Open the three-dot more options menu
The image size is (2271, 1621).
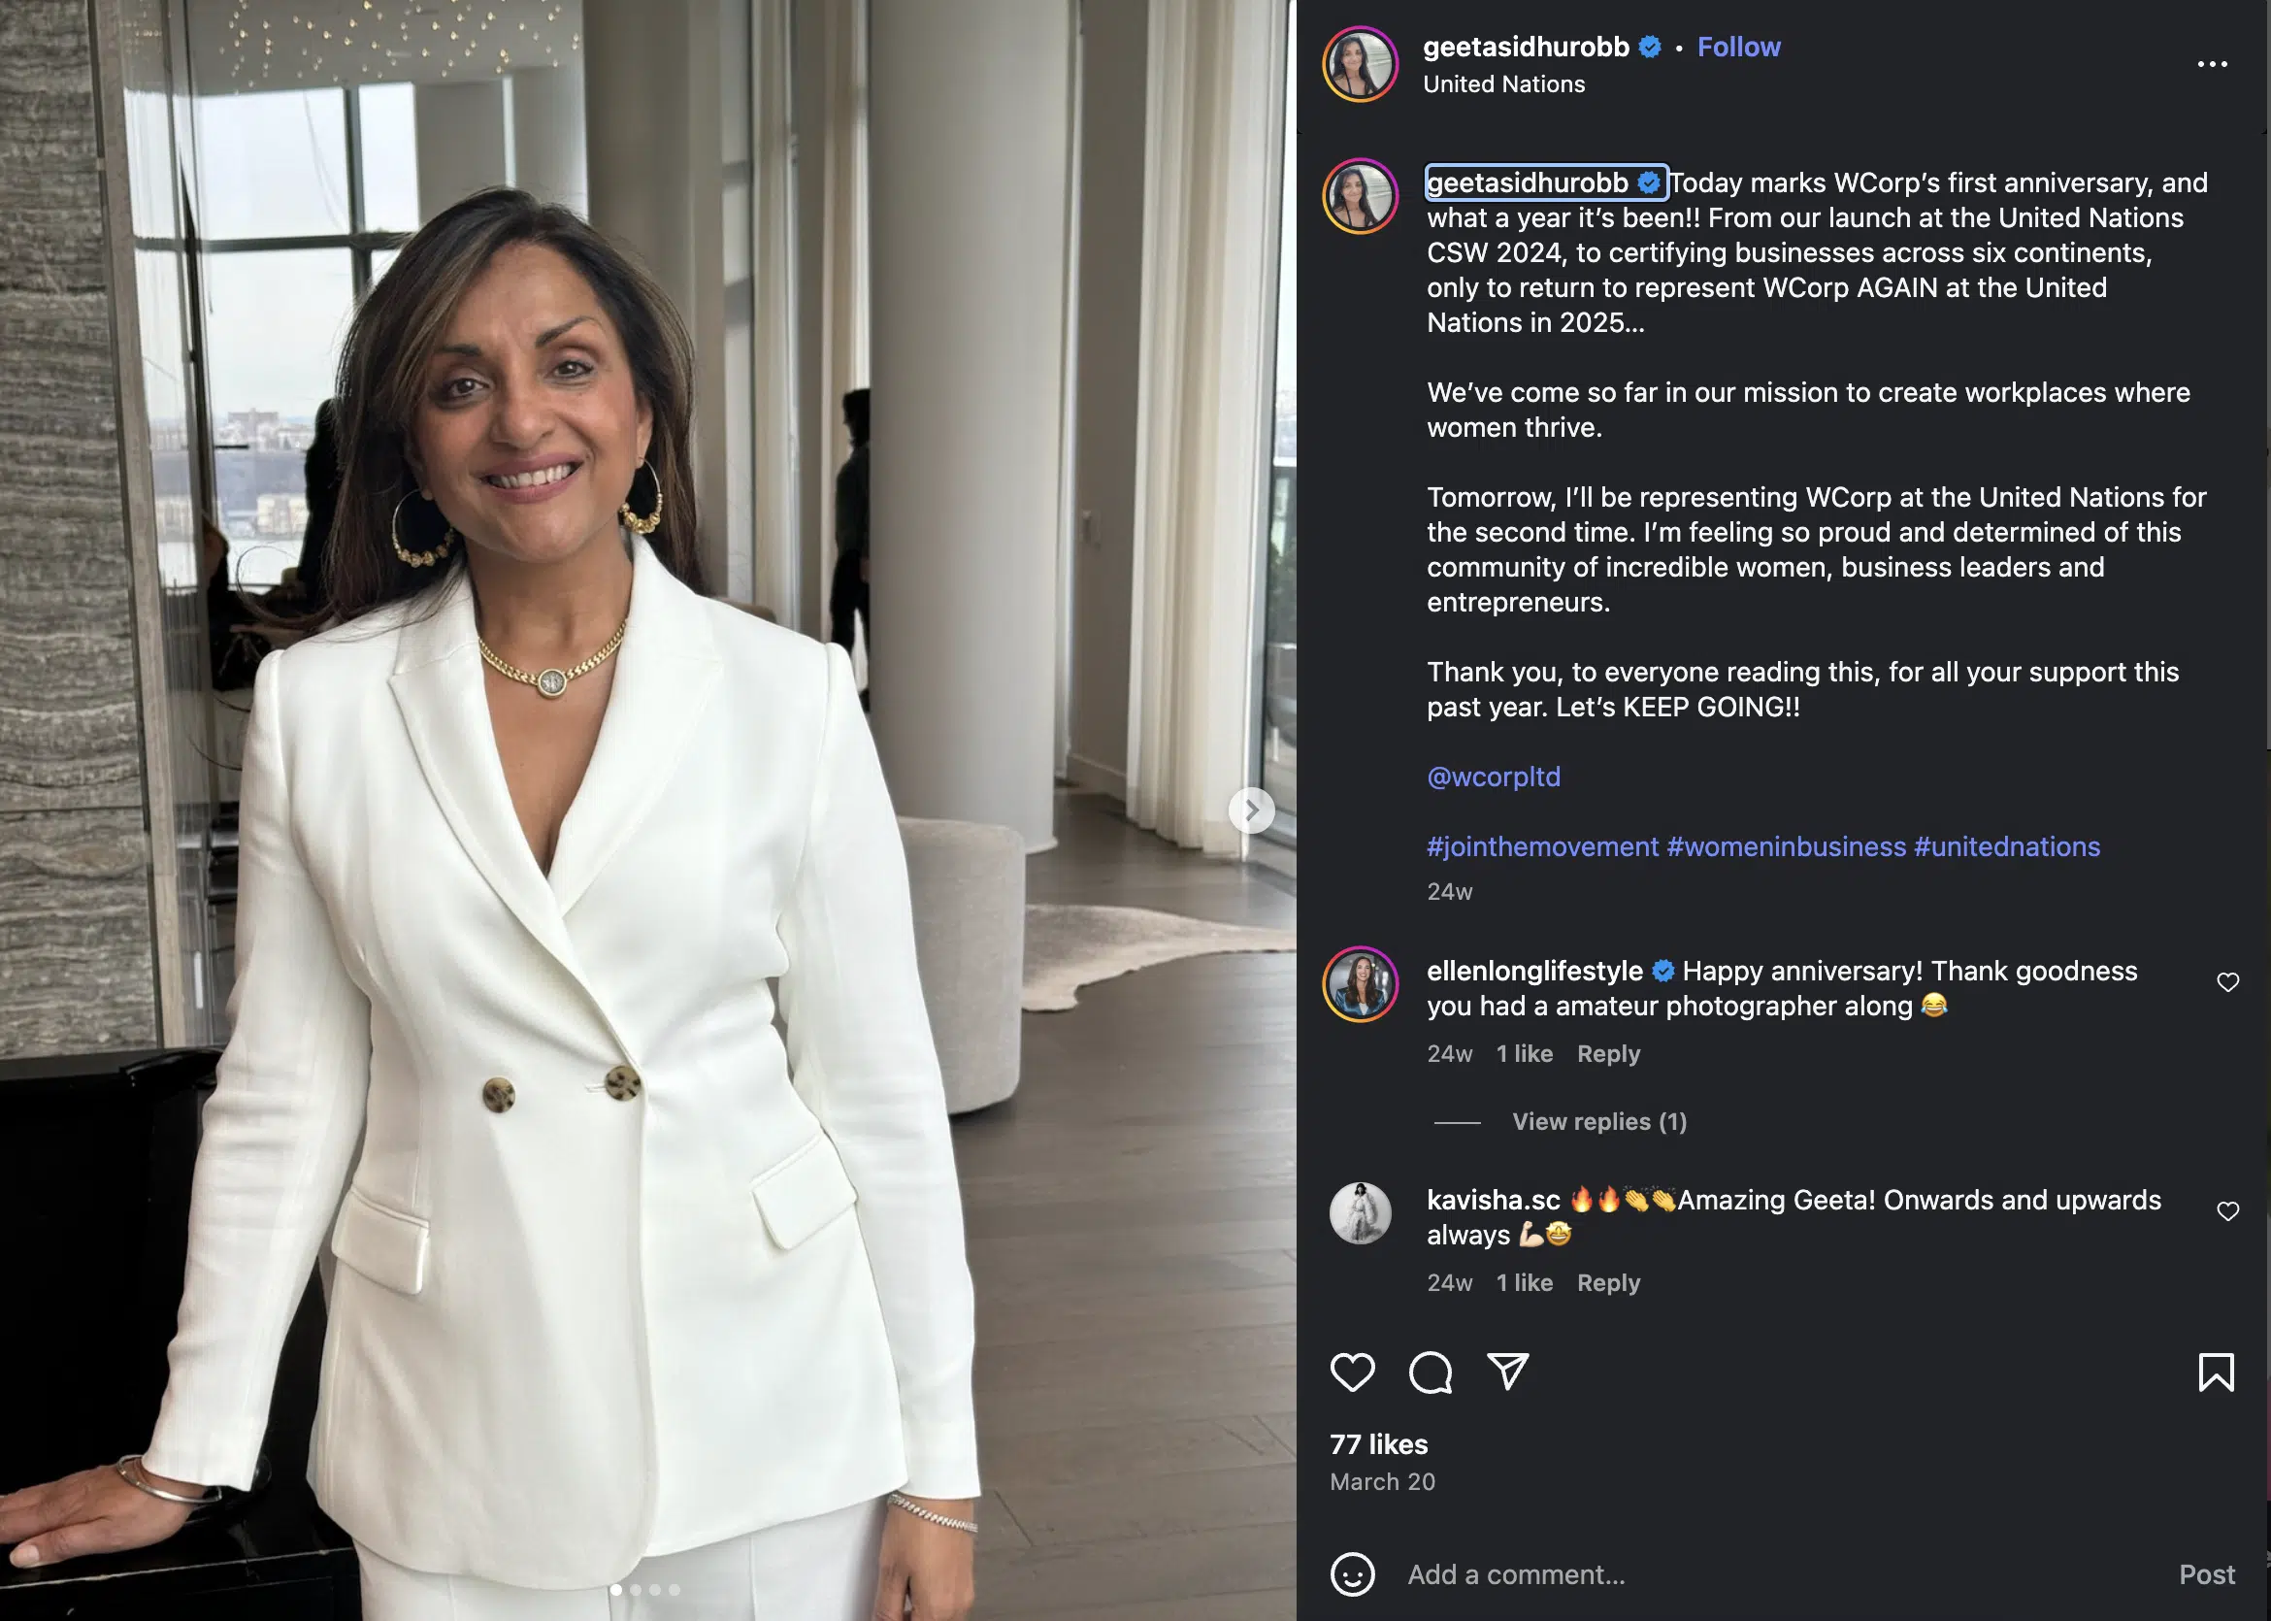click(x=2212, y=64)
